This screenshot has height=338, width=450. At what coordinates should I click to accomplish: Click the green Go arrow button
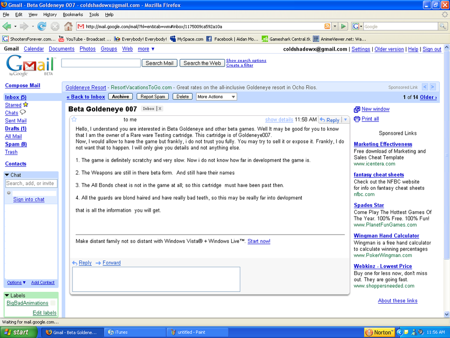343,26
